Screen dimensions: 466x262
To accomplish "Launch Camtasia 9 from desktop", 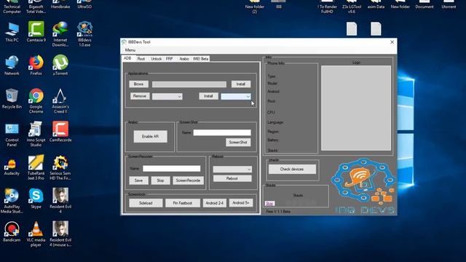I will [36, 32].
